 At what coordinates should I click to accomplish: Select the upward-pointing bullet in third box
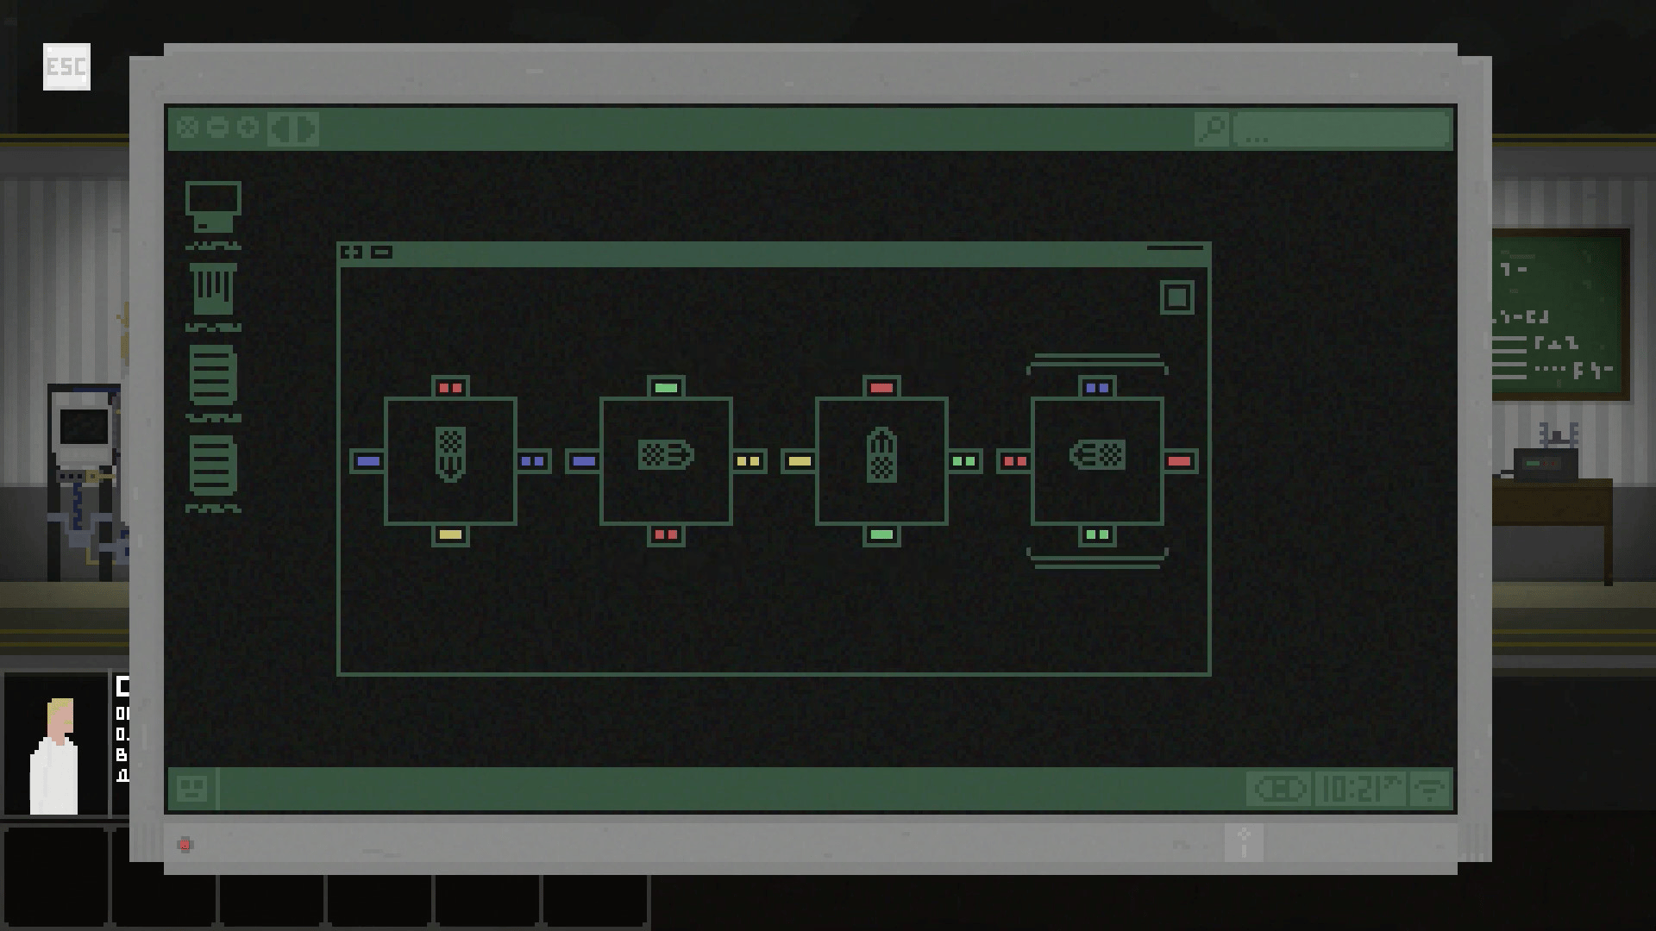click(x=881, y=454)
